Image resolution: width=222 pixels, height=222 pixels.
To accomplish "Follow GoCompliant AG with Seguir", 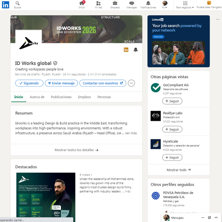I will (x=172, y=101).
